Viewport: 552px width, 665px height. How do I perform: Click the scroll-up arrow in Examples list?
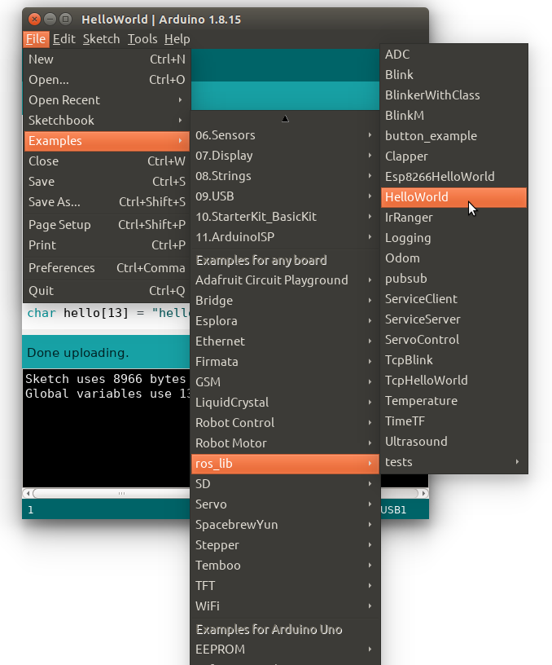tap(285, 119)
